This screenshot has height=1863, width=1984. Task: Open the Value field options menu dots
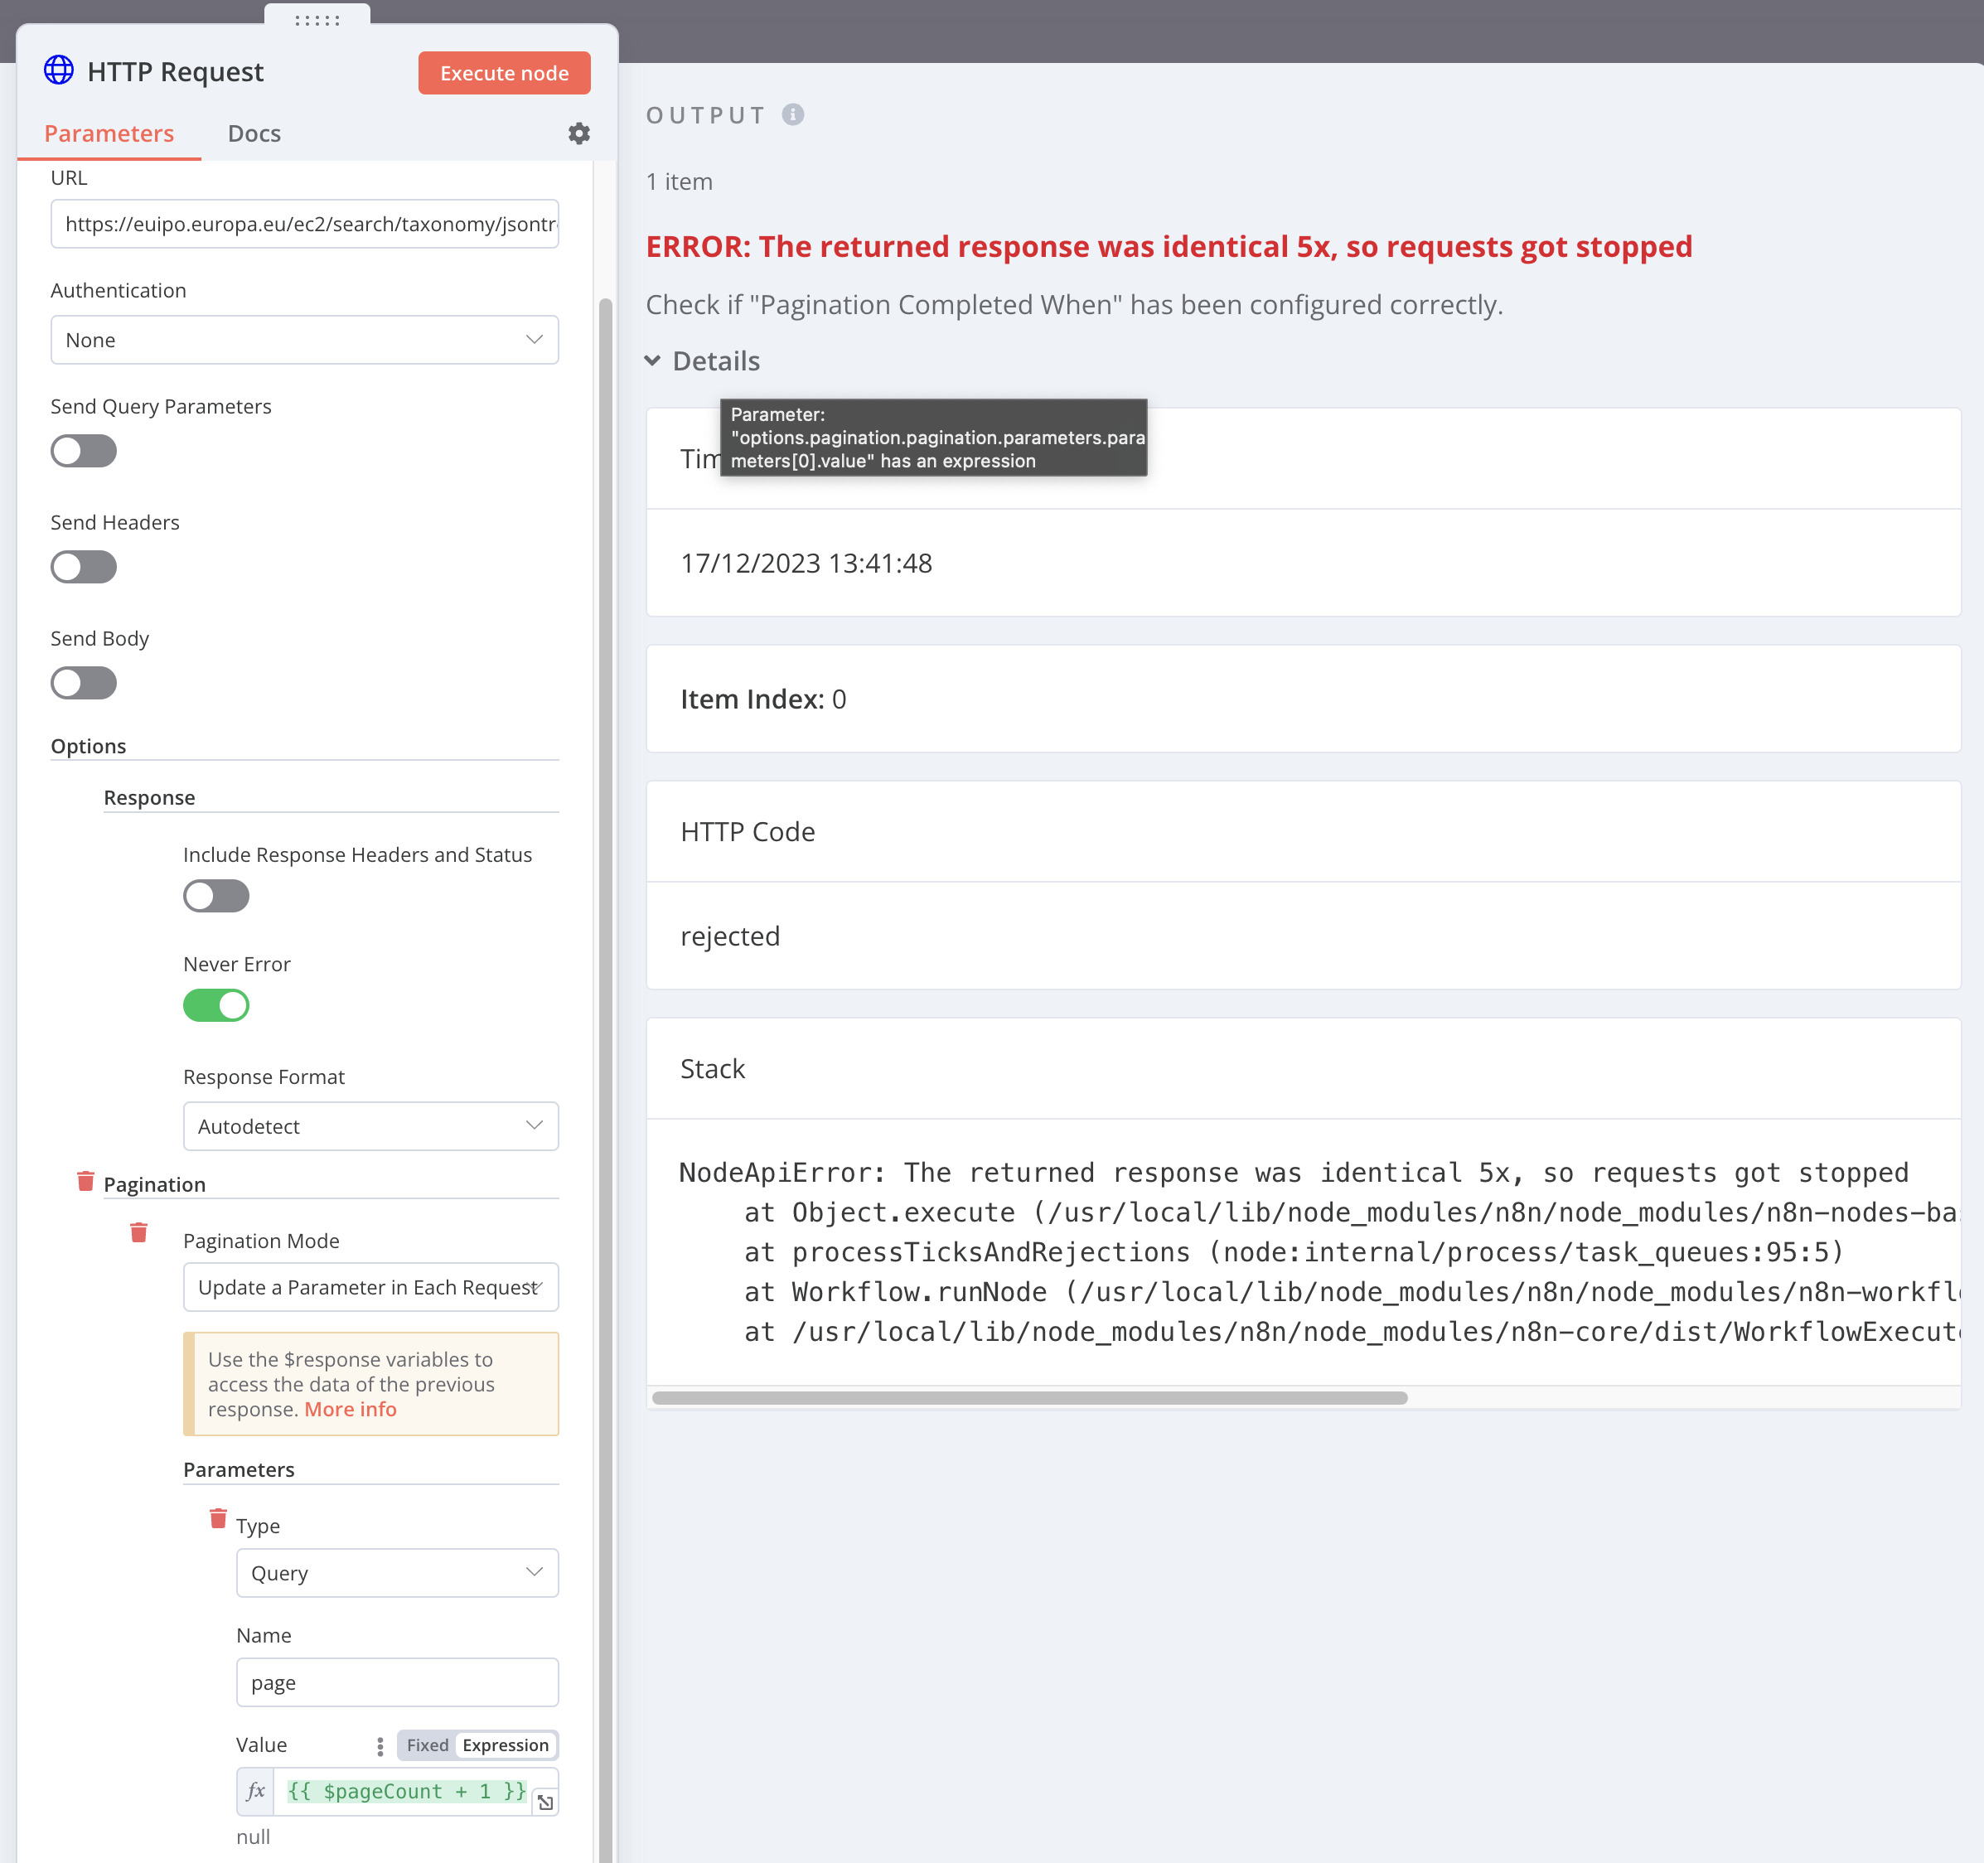point(380,1745)
